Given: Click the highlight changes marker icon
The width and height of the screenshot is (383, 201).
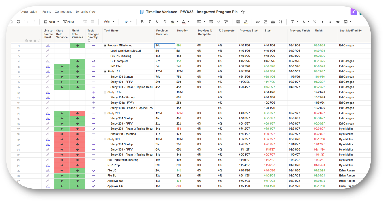Looking at the screenshot, I should tap(246, 22).
